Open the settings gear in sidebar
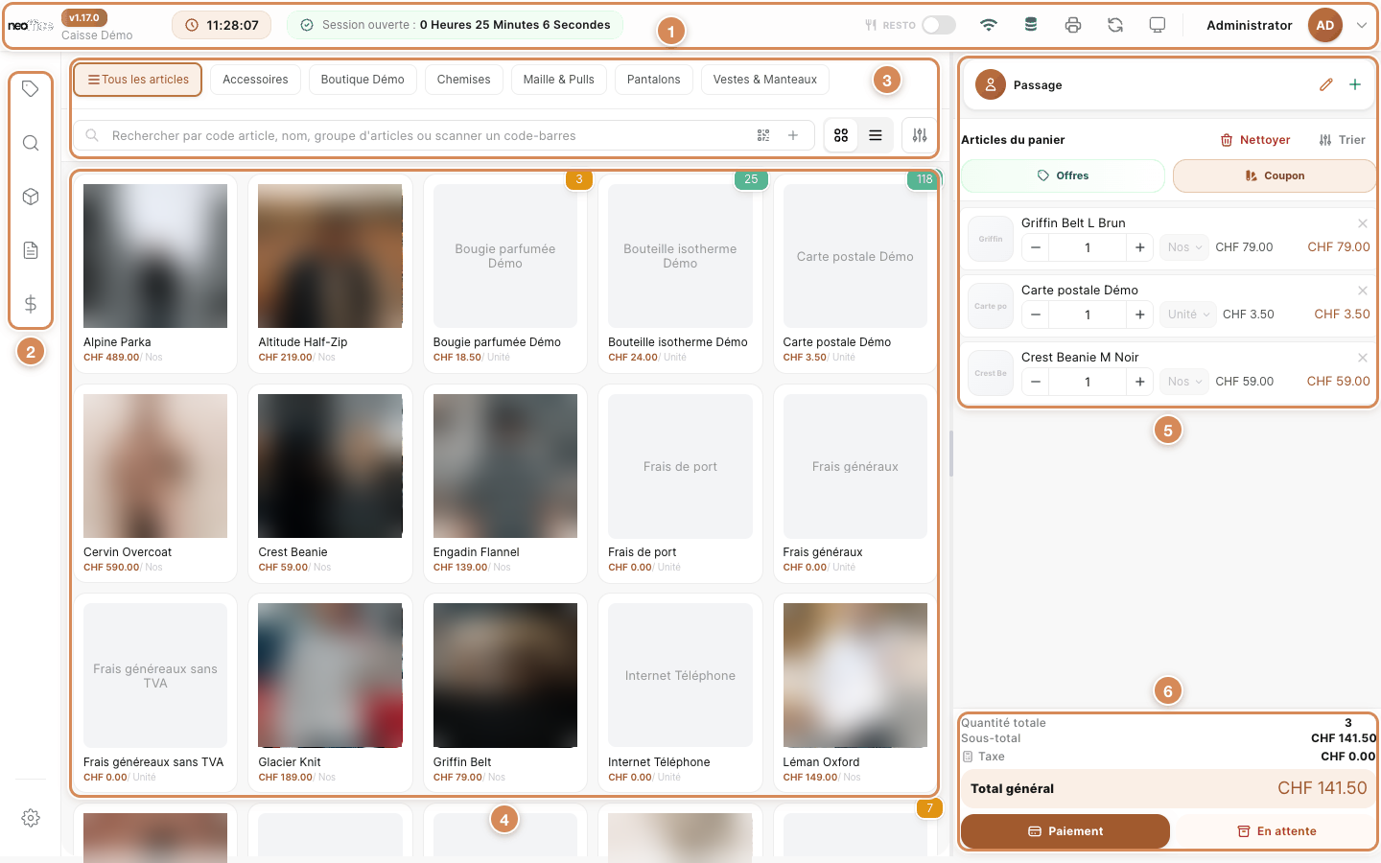 (x=31, y=818)
